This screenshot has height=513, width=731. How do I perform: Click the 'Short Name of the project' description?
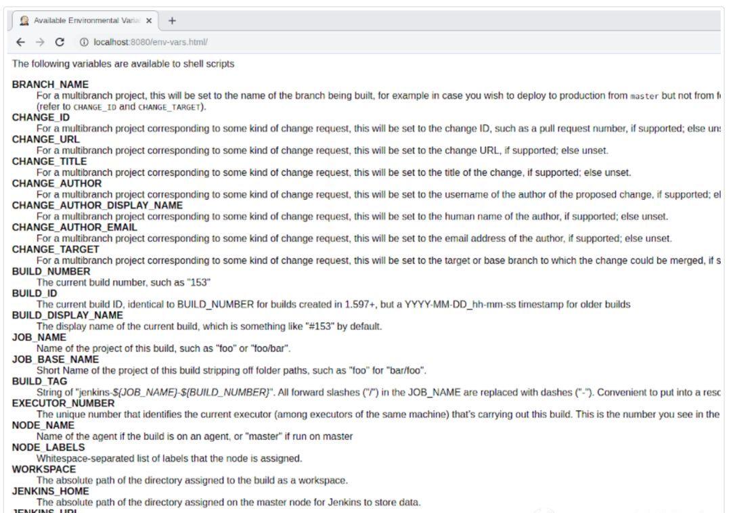point(231,370)
